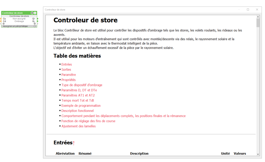
Task: Click the red arrow beside the Entrées heading
Action: (73, 143)
